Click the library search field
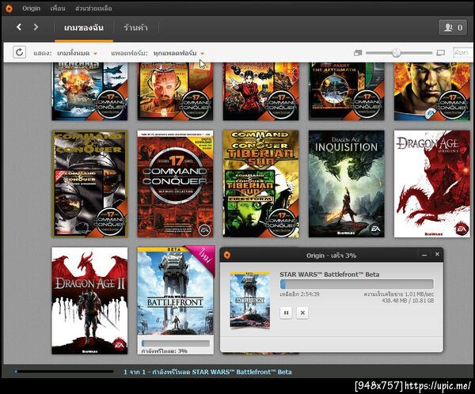Image resolution: width=475 pixels, height=394 pixels. (x=463, y=53)
